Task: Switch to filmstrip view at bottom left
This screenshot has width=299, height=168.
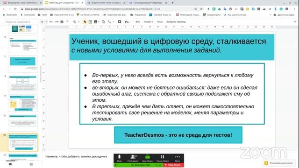Action: point(10,164)
